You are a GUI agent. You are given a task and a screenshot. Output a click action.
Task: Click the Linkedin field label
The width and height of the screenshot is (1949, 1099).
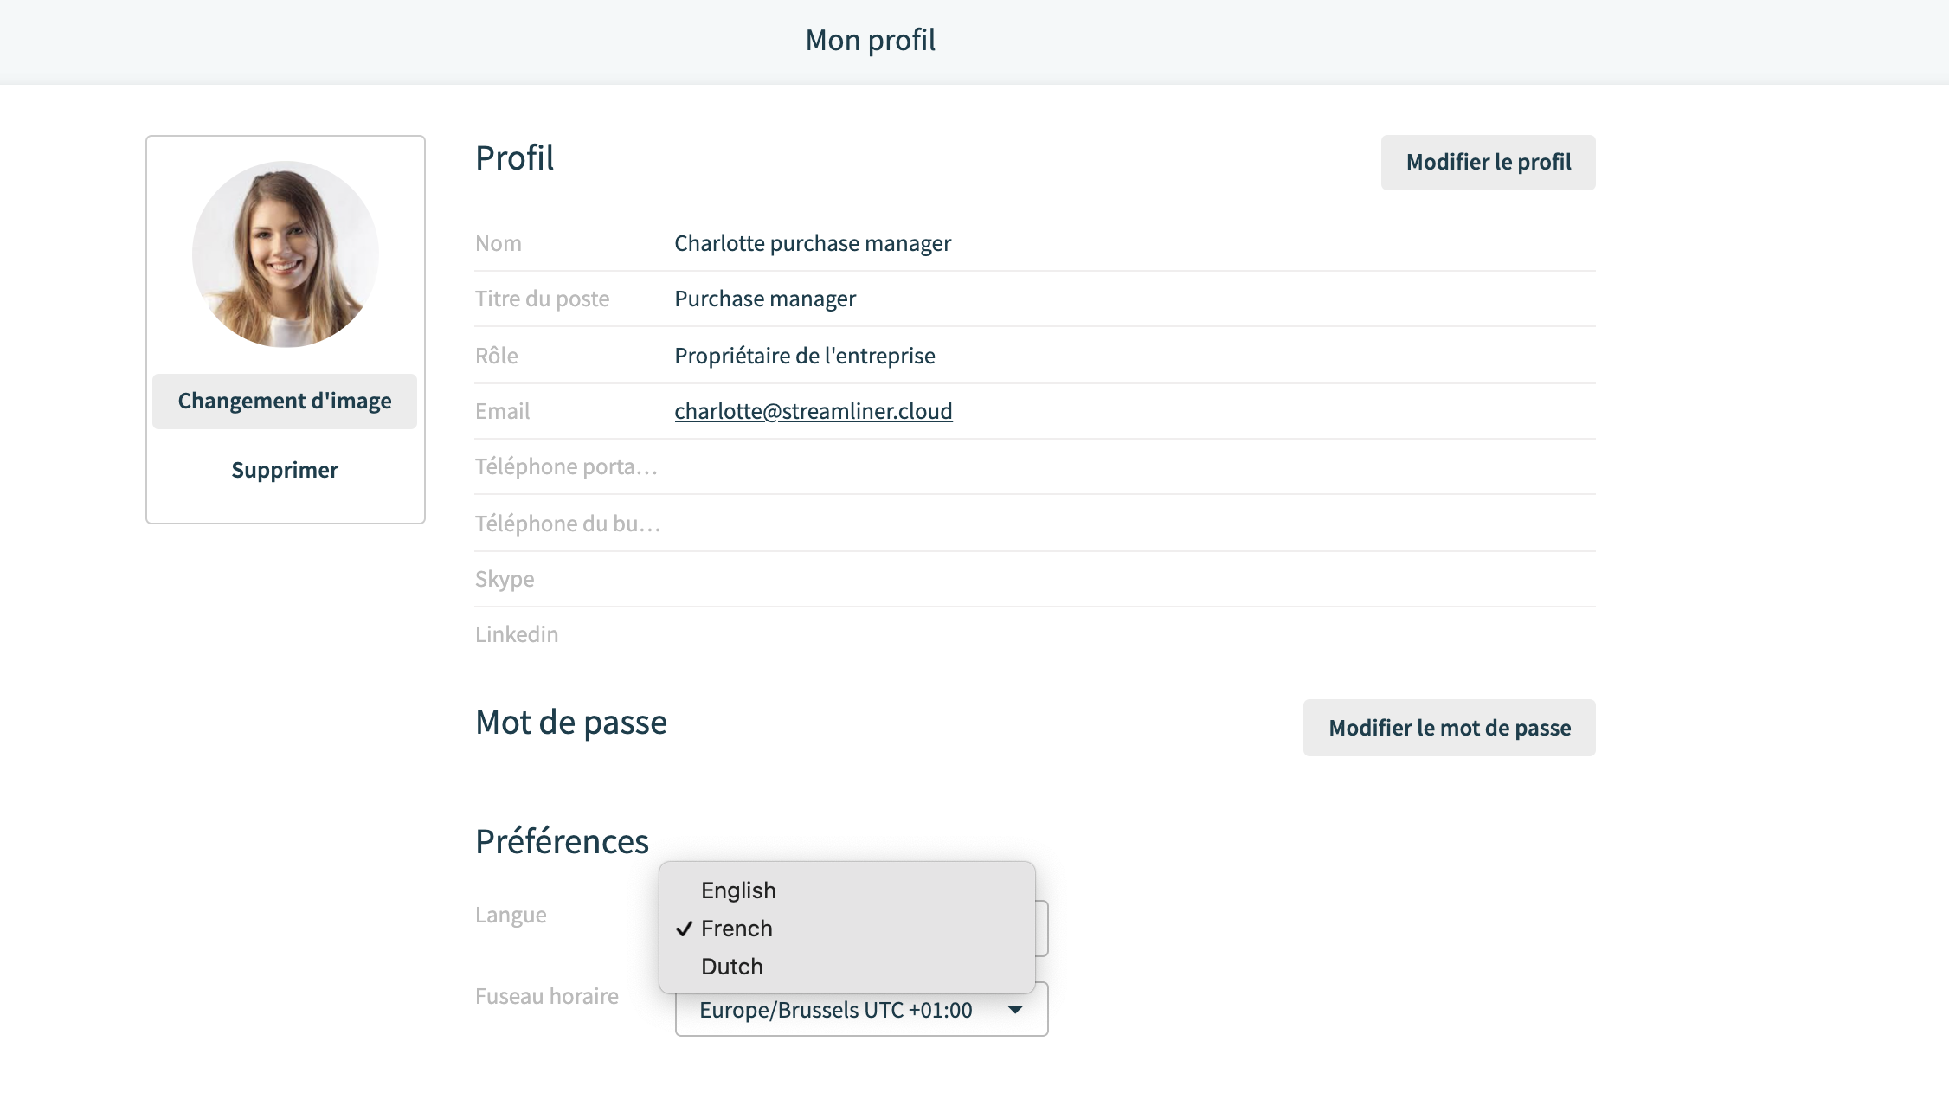click(517, 634)
